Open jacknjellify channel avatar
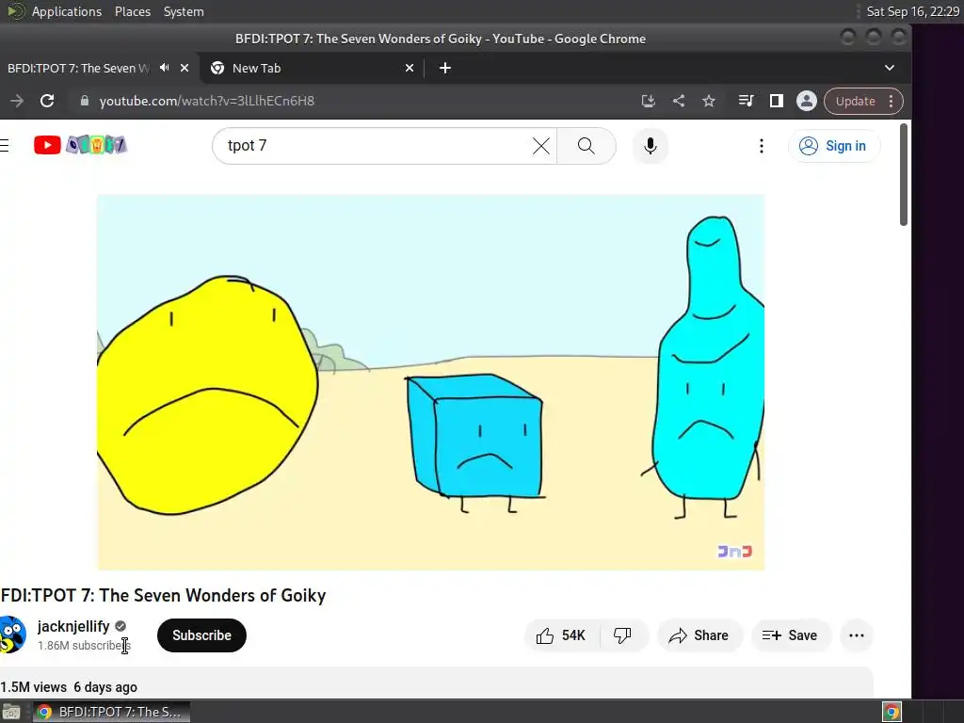The image size is (964, 723). pyautogui.click(x=12, y=635)
